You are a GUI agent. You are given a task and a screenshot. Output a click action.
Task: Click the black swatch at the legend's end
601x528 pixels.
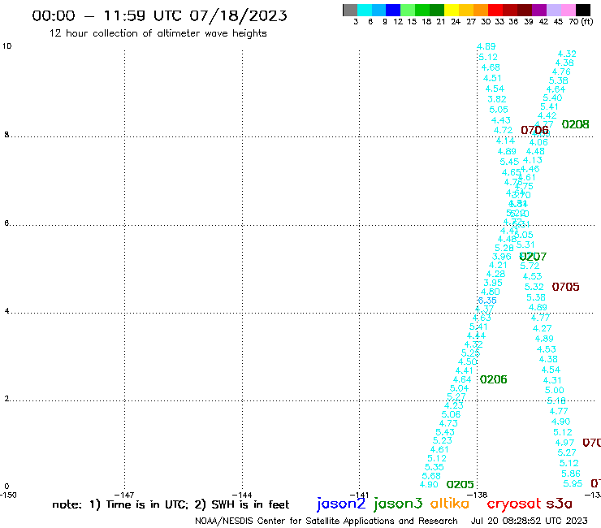[x=583, y=10]
